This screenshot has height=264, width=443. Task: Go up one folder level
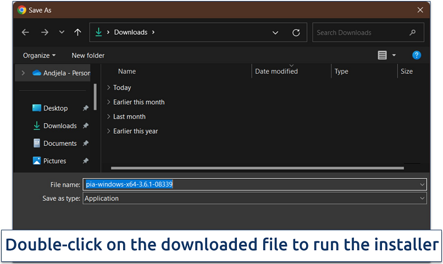pos(77,32)
